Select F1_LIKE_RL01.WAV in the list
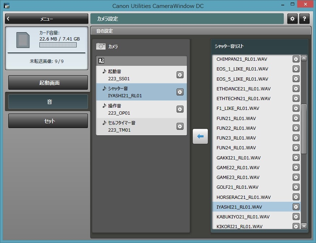This screenshot has height=243, width=316. click(x=256, y=108)
